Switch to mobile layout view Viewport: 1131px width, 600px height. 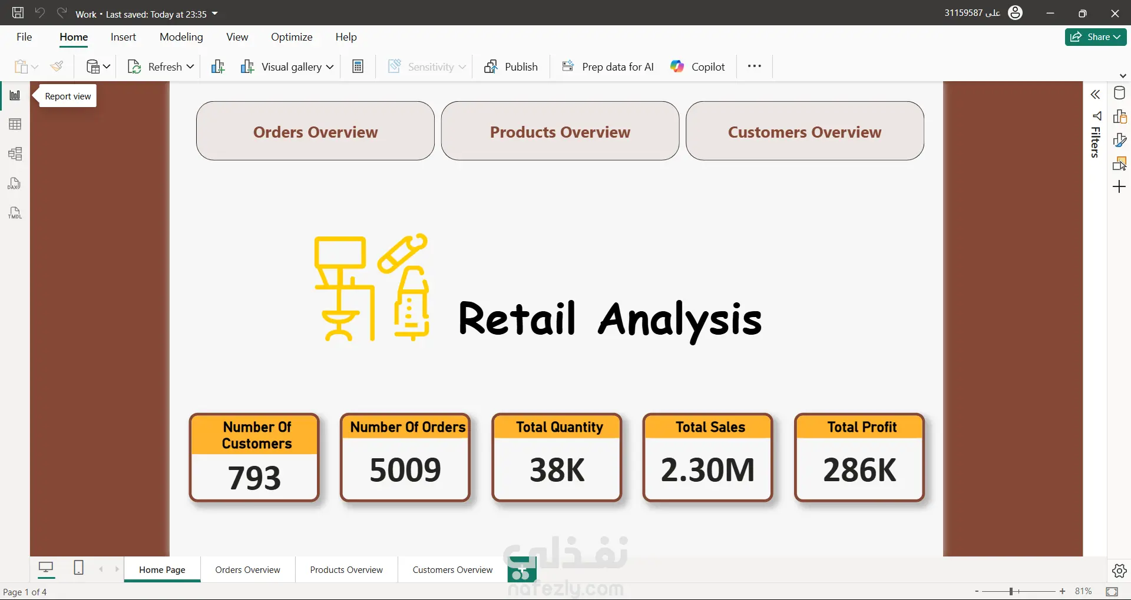pyautogui.click(x=78, y=568)
